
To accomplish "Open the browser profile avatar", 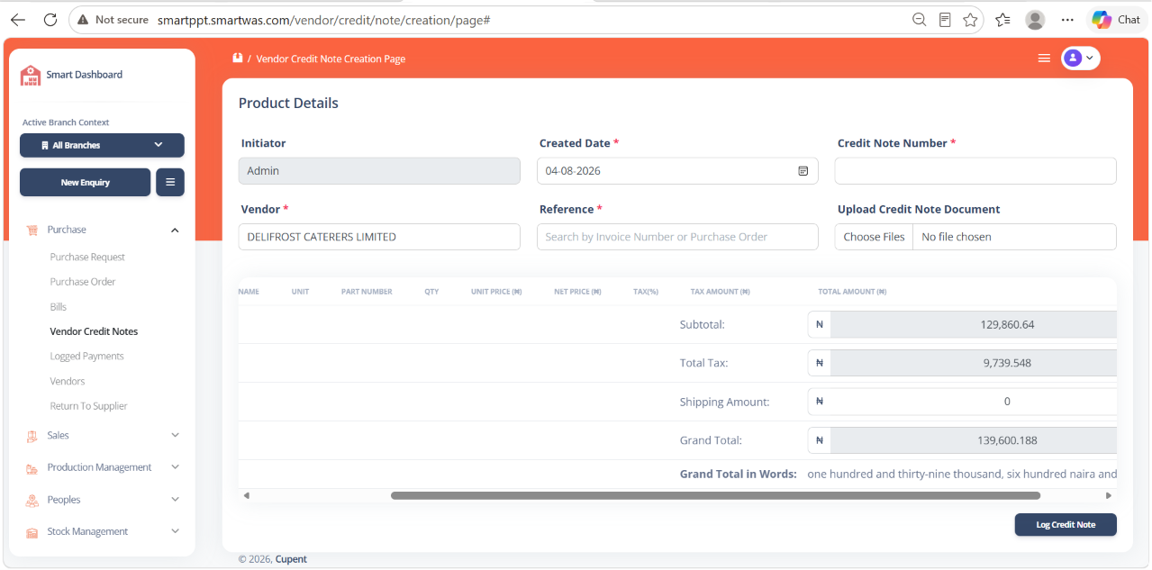I will [1035, 20].
